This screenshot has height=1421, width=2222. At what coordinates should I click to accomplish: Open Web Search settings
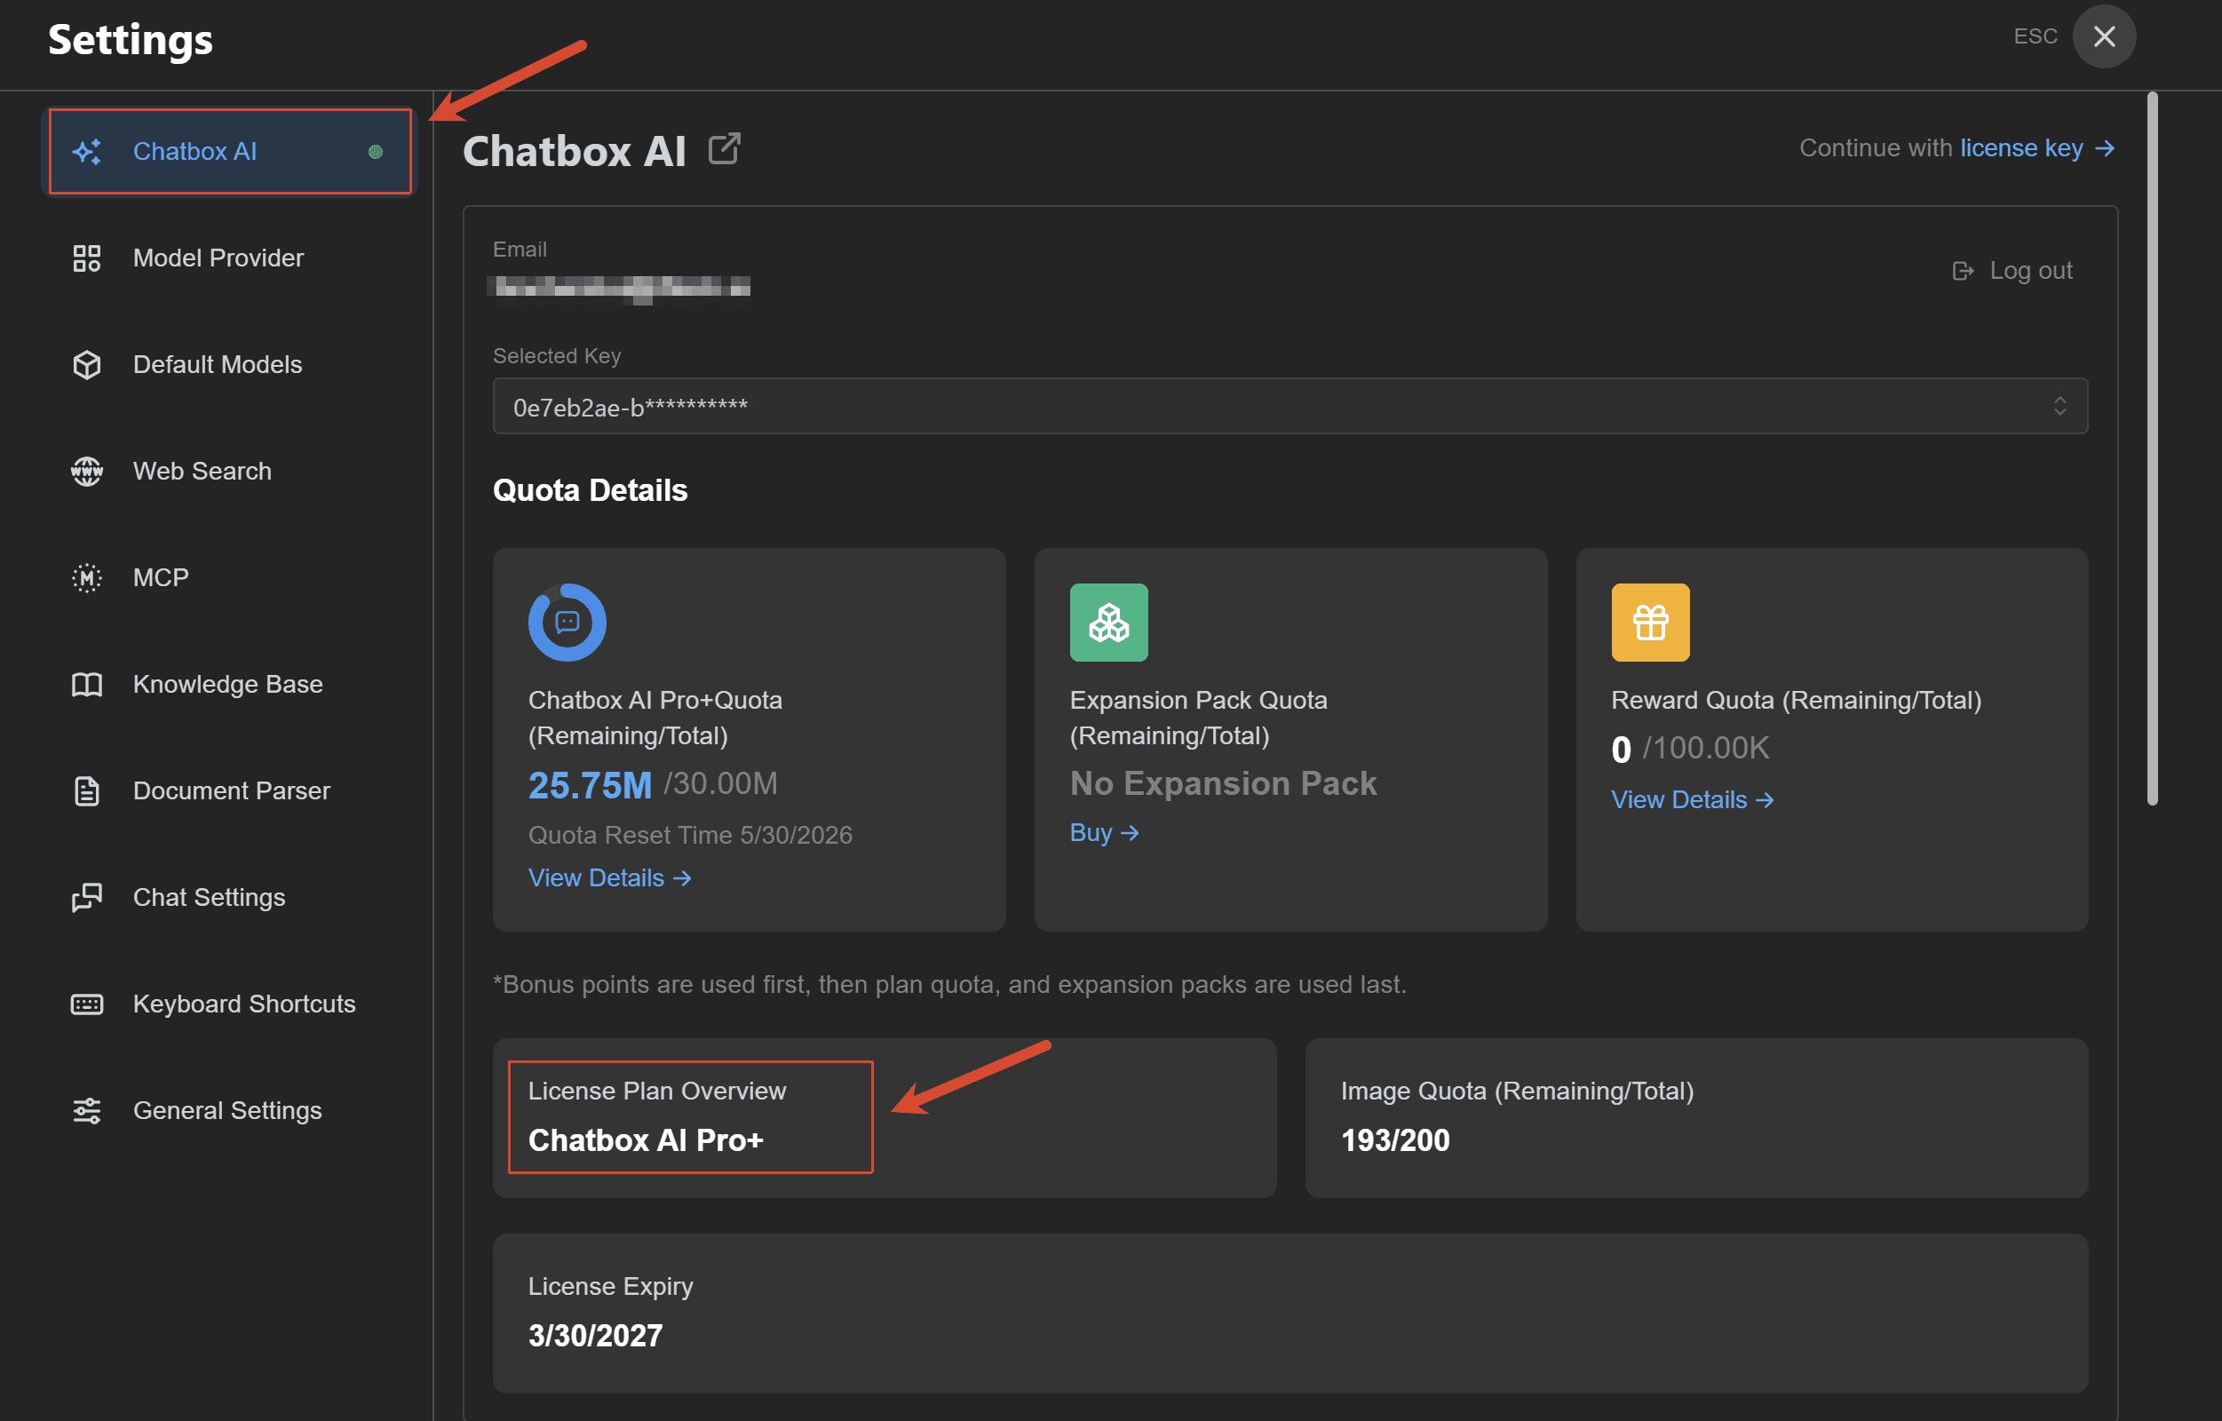(x=230, y=472)
